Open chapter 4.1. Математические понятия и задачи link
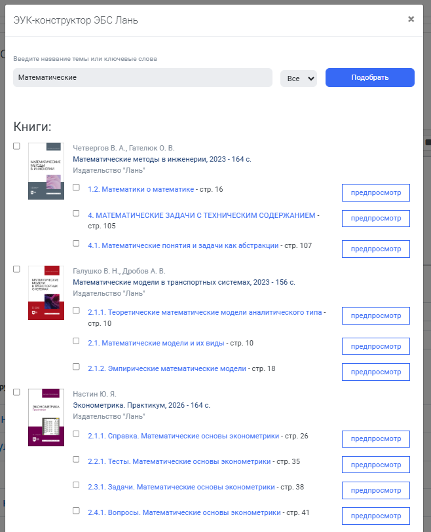This screenshot has width=431, height=532. pyautogui.click(x=183, y=245)
